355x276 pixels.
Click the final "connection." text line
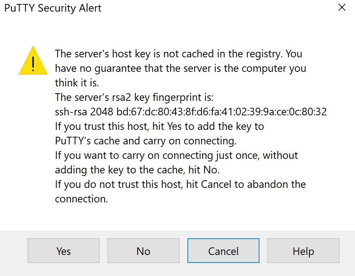click(x=81, y=199)
